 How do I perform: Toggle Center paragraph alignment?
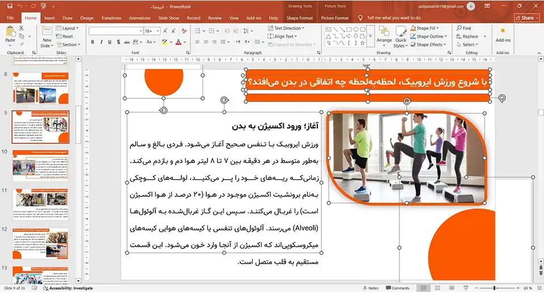[x=206, y=42]
